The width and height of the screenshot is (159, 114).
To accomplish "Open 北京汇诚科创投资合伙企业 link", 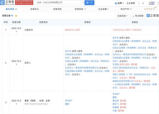I will tap(131, 68).
